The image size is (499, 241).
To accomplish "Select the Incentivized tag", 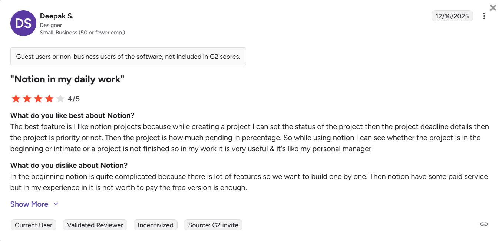I will tap(155, 225).
